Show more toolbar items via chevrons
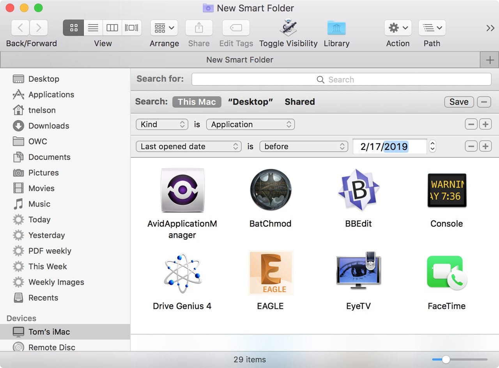 coord(490,28)
